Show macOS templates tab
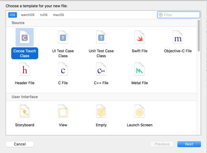Screen dimensions: 207x153 click(59, 15)
